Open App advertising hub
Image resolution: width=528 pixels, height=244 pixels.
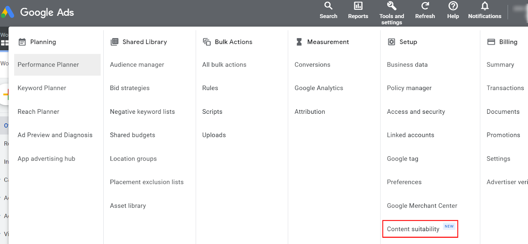47,159
